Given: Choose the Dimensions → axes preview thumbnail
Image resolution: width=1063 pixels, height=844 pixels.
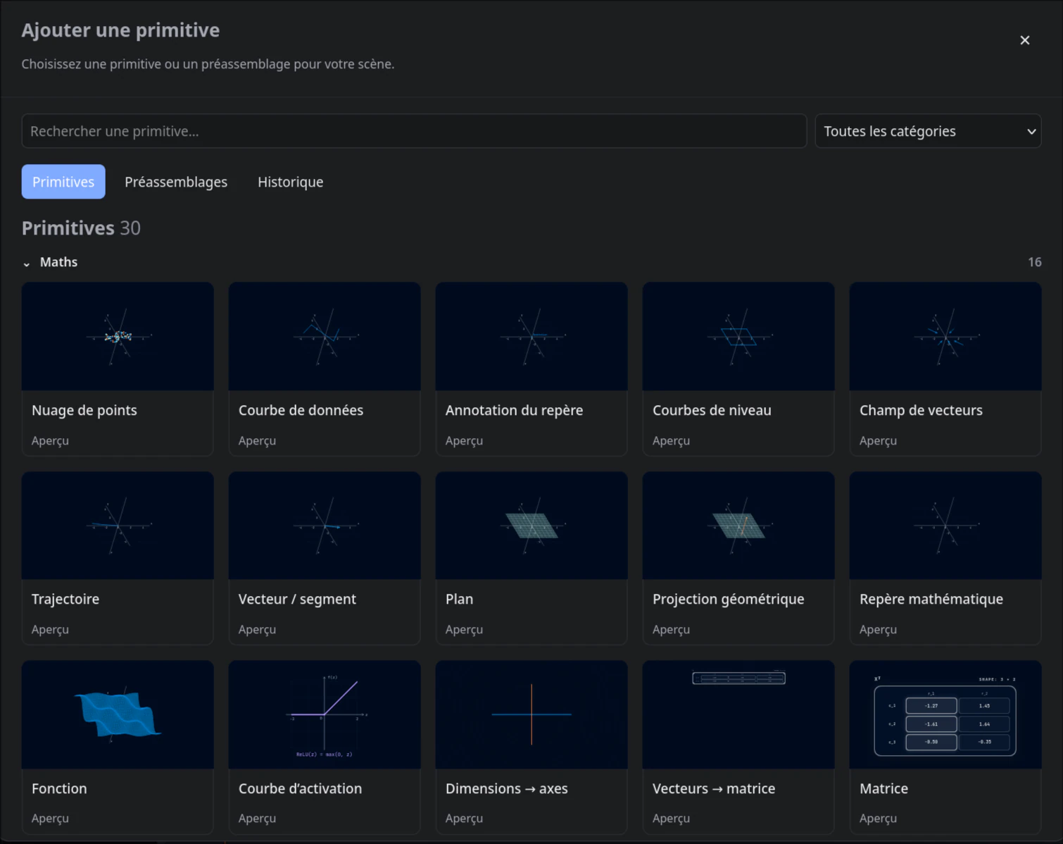Looking at the screenshot, I should tap(531, 714).
